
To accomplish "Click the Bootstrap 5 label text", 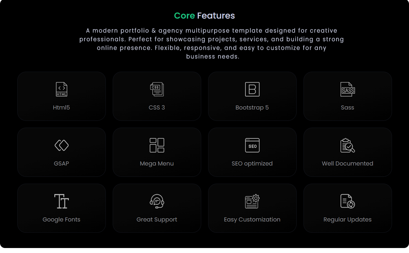I will click(252, 107).
